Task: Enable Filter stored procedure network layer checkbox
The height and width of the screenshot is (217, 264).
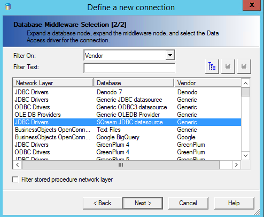Action: (15, 179)
